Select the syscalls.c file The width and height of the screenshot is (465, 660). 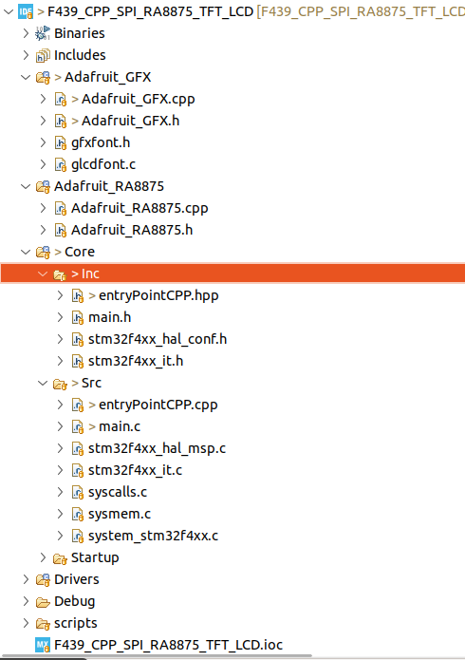point(118,492)
